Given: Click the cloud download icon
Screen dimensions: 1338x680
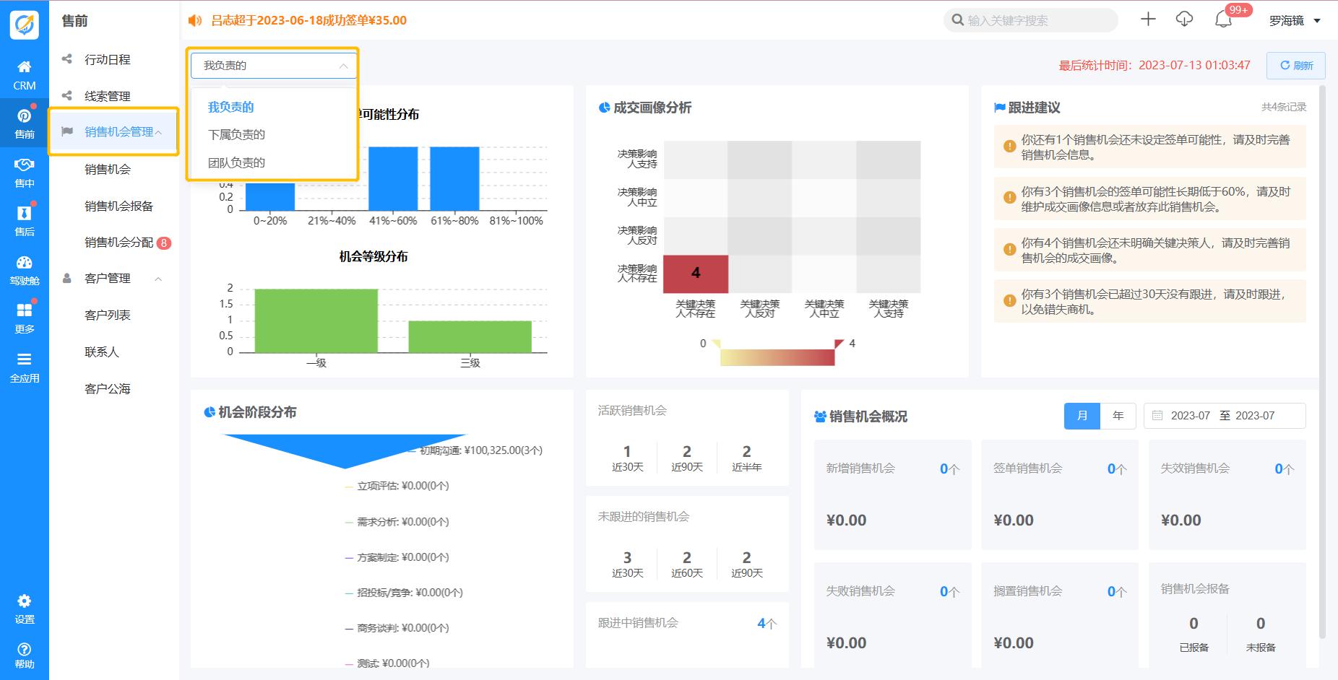Looking at the screenshot, I should (1184, 19).
